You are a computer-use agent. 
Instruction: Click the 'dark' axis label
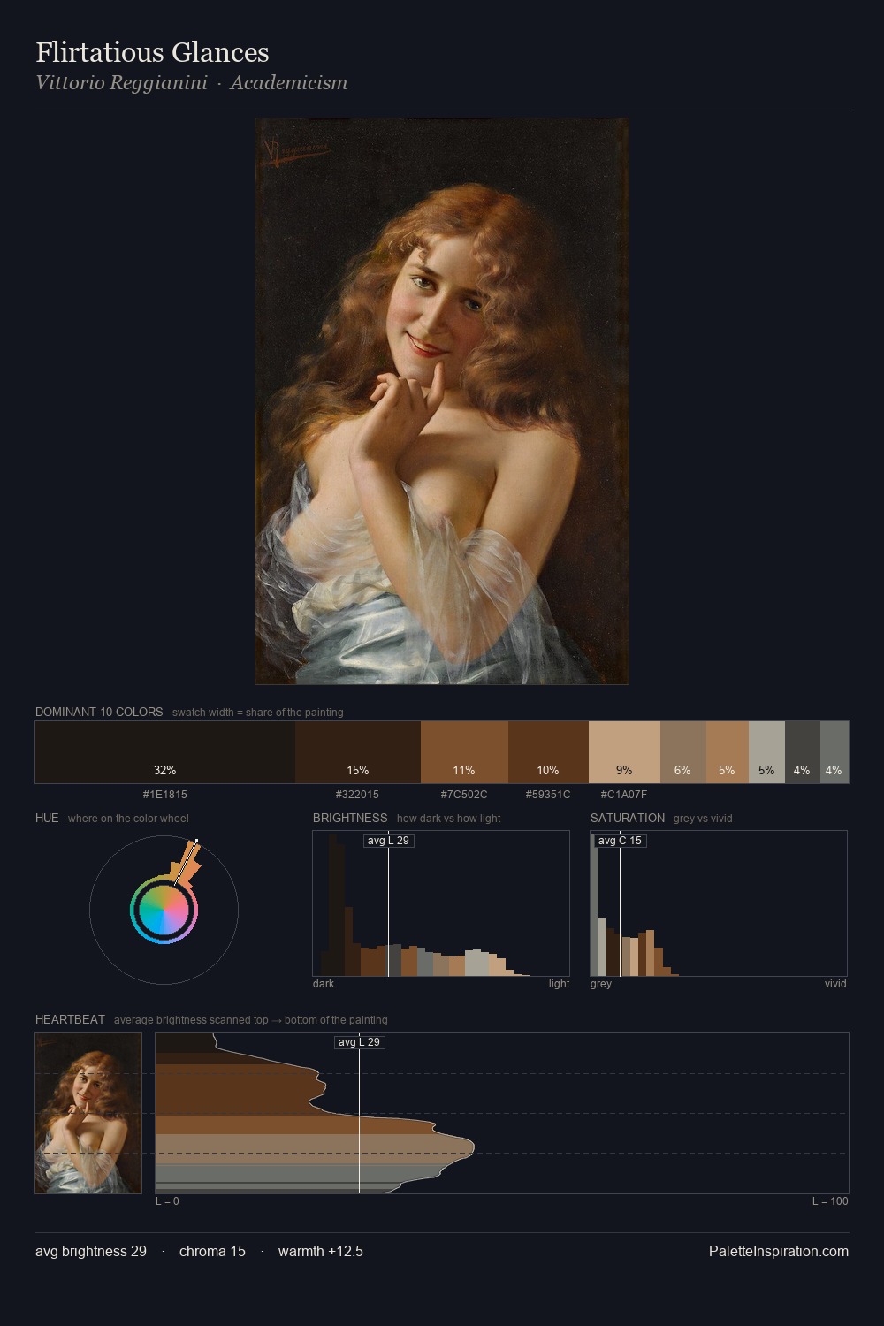click(x=324, y=984)
